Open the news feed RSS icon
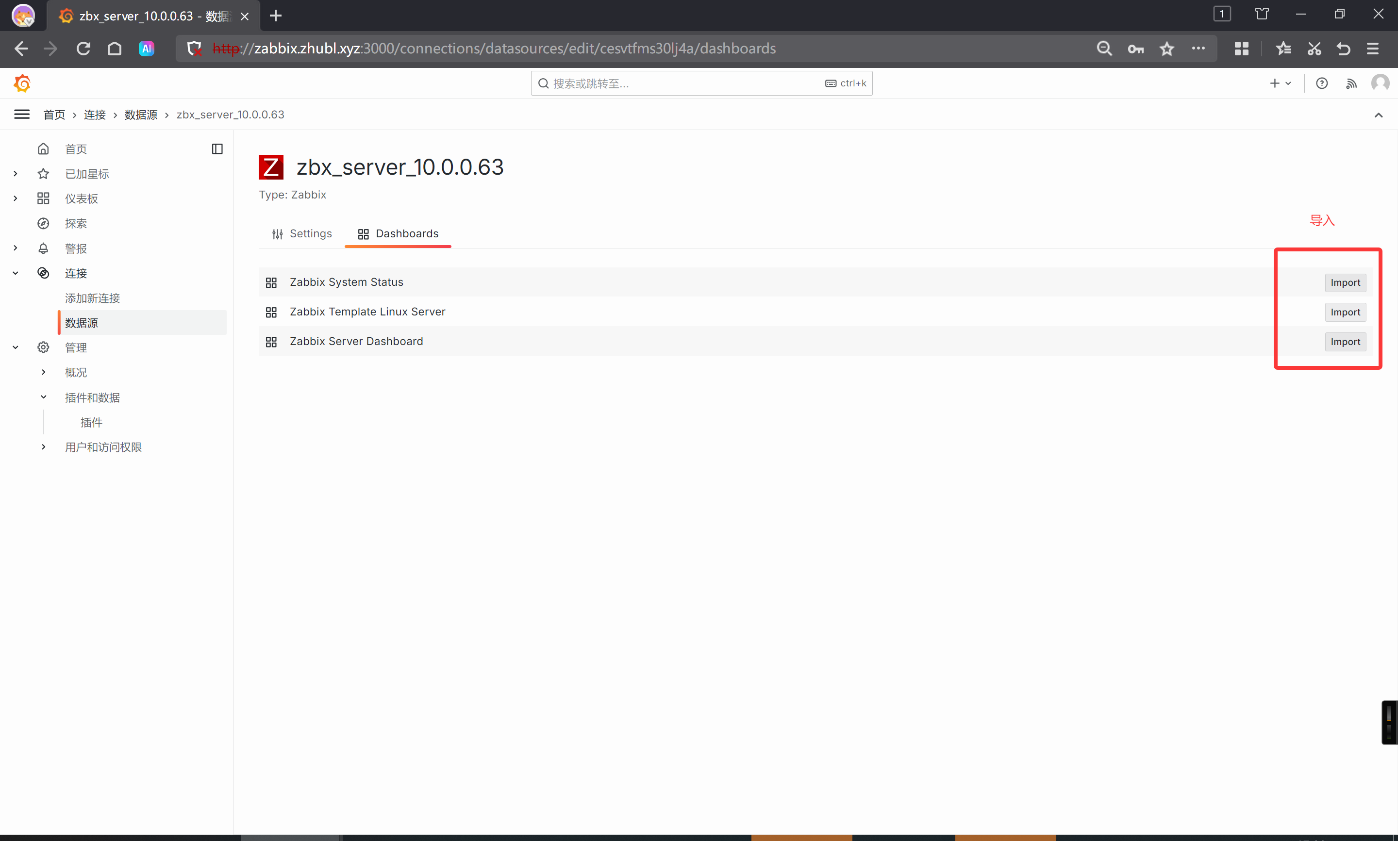The width and height of the screenshot is (1398, 841). click(1351, 84)
